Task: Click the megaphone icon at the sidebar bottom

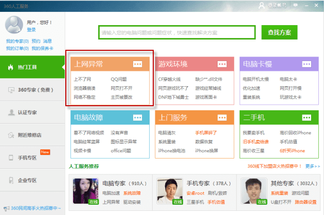Action: 6,208
